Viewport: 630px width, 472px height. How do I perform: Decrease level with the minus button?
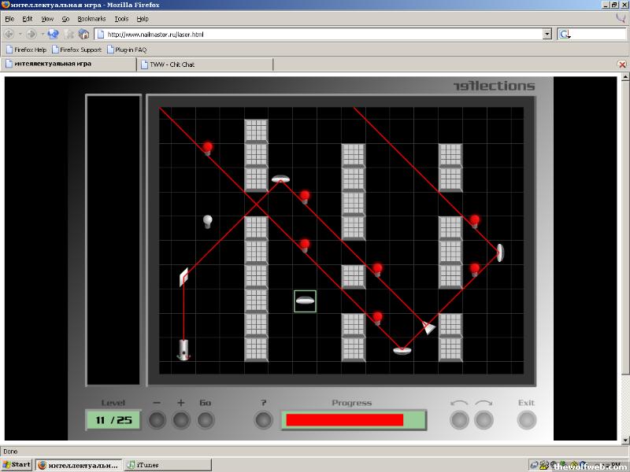(157, 420)
